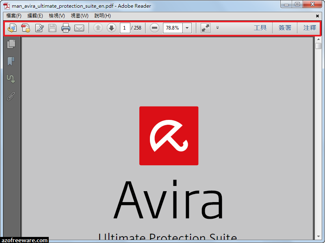Open zoom level dropdown arrow
This screenshot has width=325, height=243.
point(187,28)
